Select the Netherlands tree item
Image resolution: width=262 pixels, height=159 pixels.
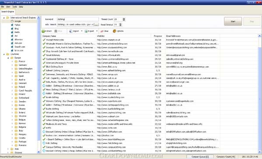[24, 72]
